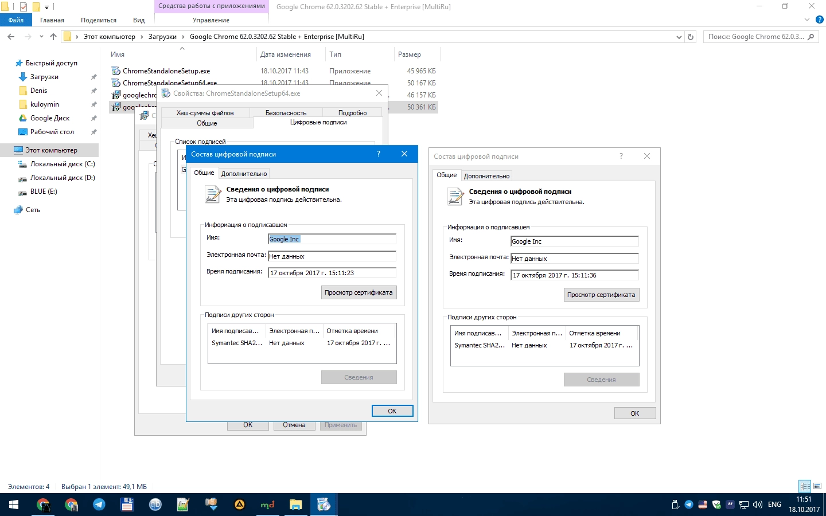Open Сеть network location

point(33,210)
